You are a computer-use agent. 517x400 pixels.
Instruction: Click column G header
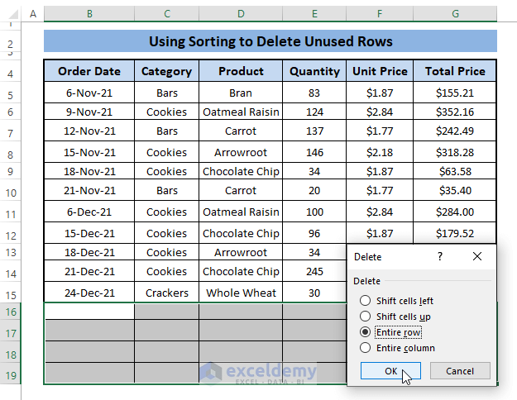coord(456,14)
